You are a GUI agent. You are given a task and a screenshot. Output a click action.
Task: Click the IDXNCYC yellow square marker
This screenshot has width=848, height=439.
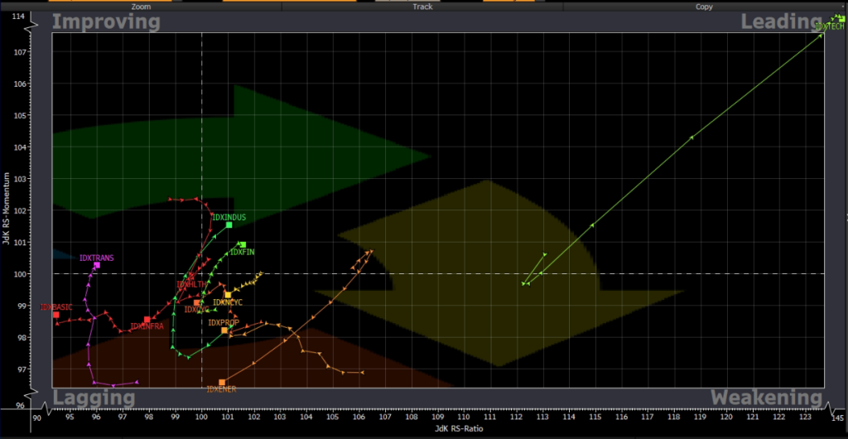[229, 295]
